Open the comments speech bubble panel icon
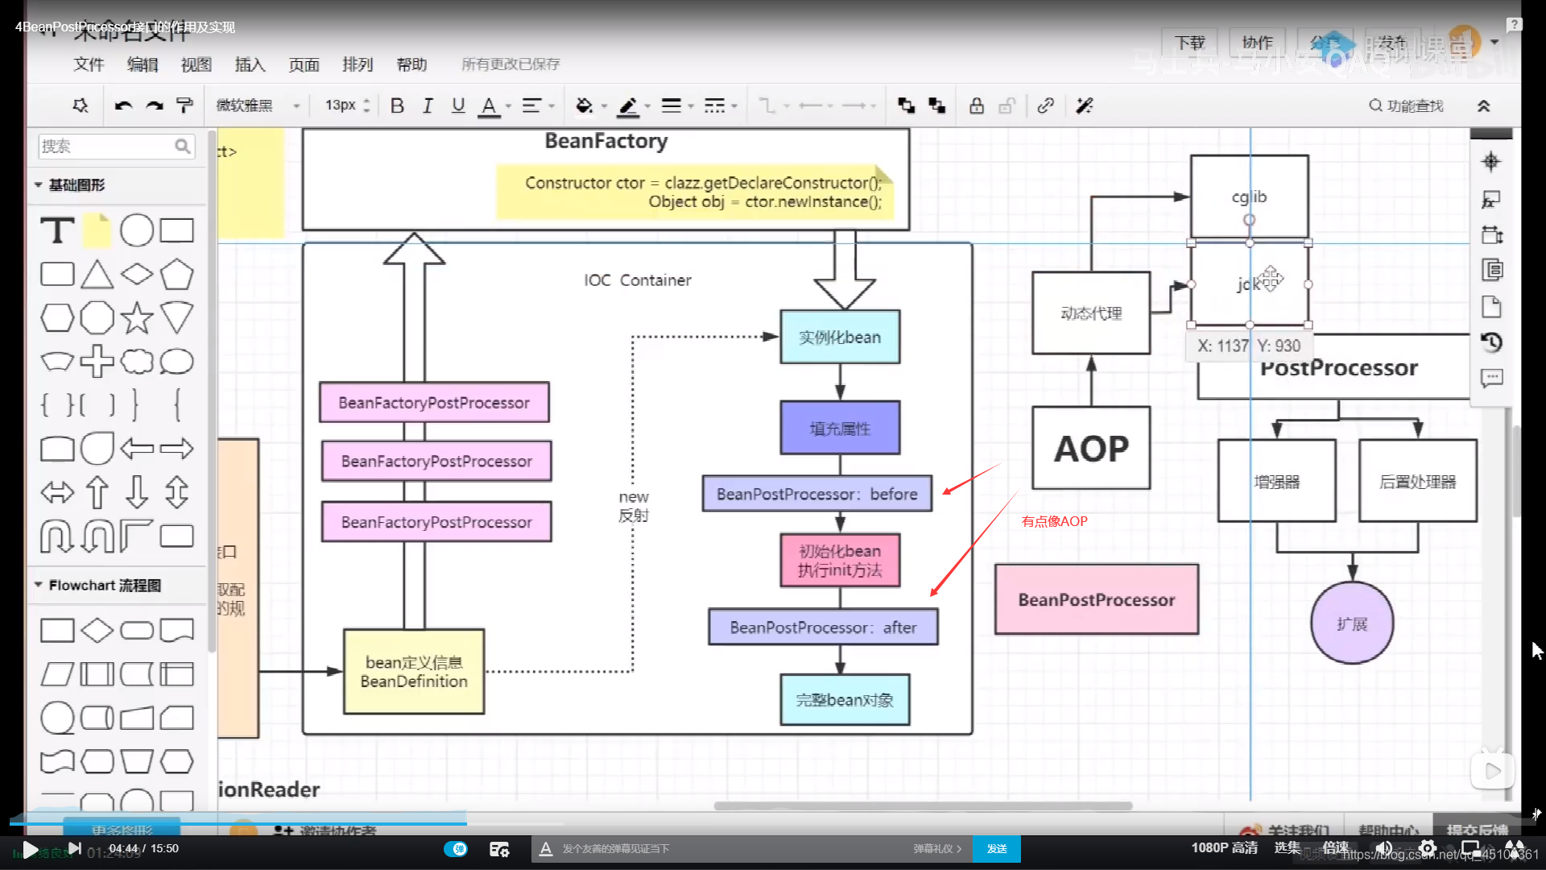The width and height of the screenshot is (1546, 870). click(x=1491, y=378)
